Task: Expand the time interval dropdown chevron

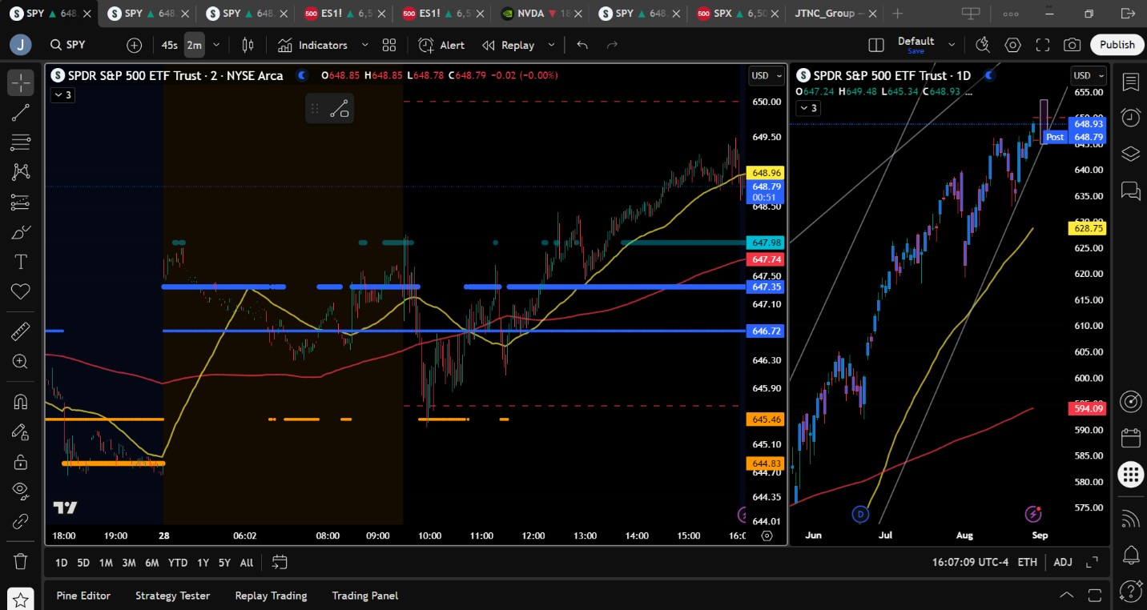Action: [216, 45]
